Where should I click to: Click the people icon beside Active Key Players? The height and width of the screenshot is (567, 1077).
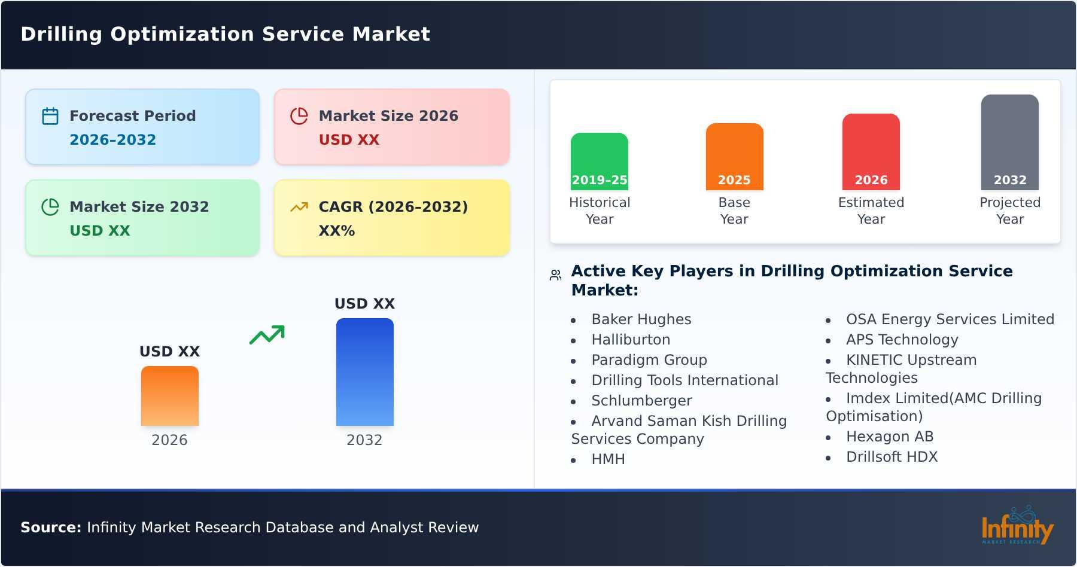coord(556,275)
